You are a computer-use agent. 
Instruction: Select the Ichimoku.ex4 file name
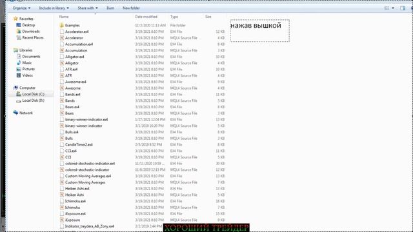76,201
